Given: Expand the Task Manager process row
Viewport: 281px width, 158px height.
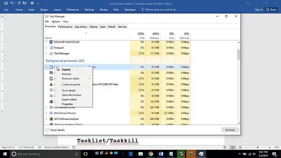Looking at the screenshot, I should (46, 54).
